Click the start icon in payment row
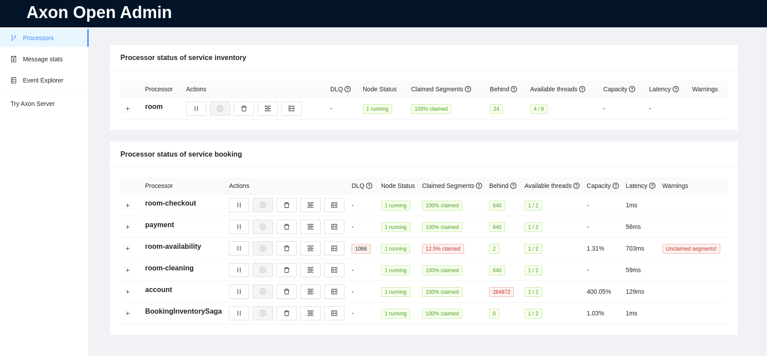The width and height of the screenshot is (767, 356). (x=263, y=227)
